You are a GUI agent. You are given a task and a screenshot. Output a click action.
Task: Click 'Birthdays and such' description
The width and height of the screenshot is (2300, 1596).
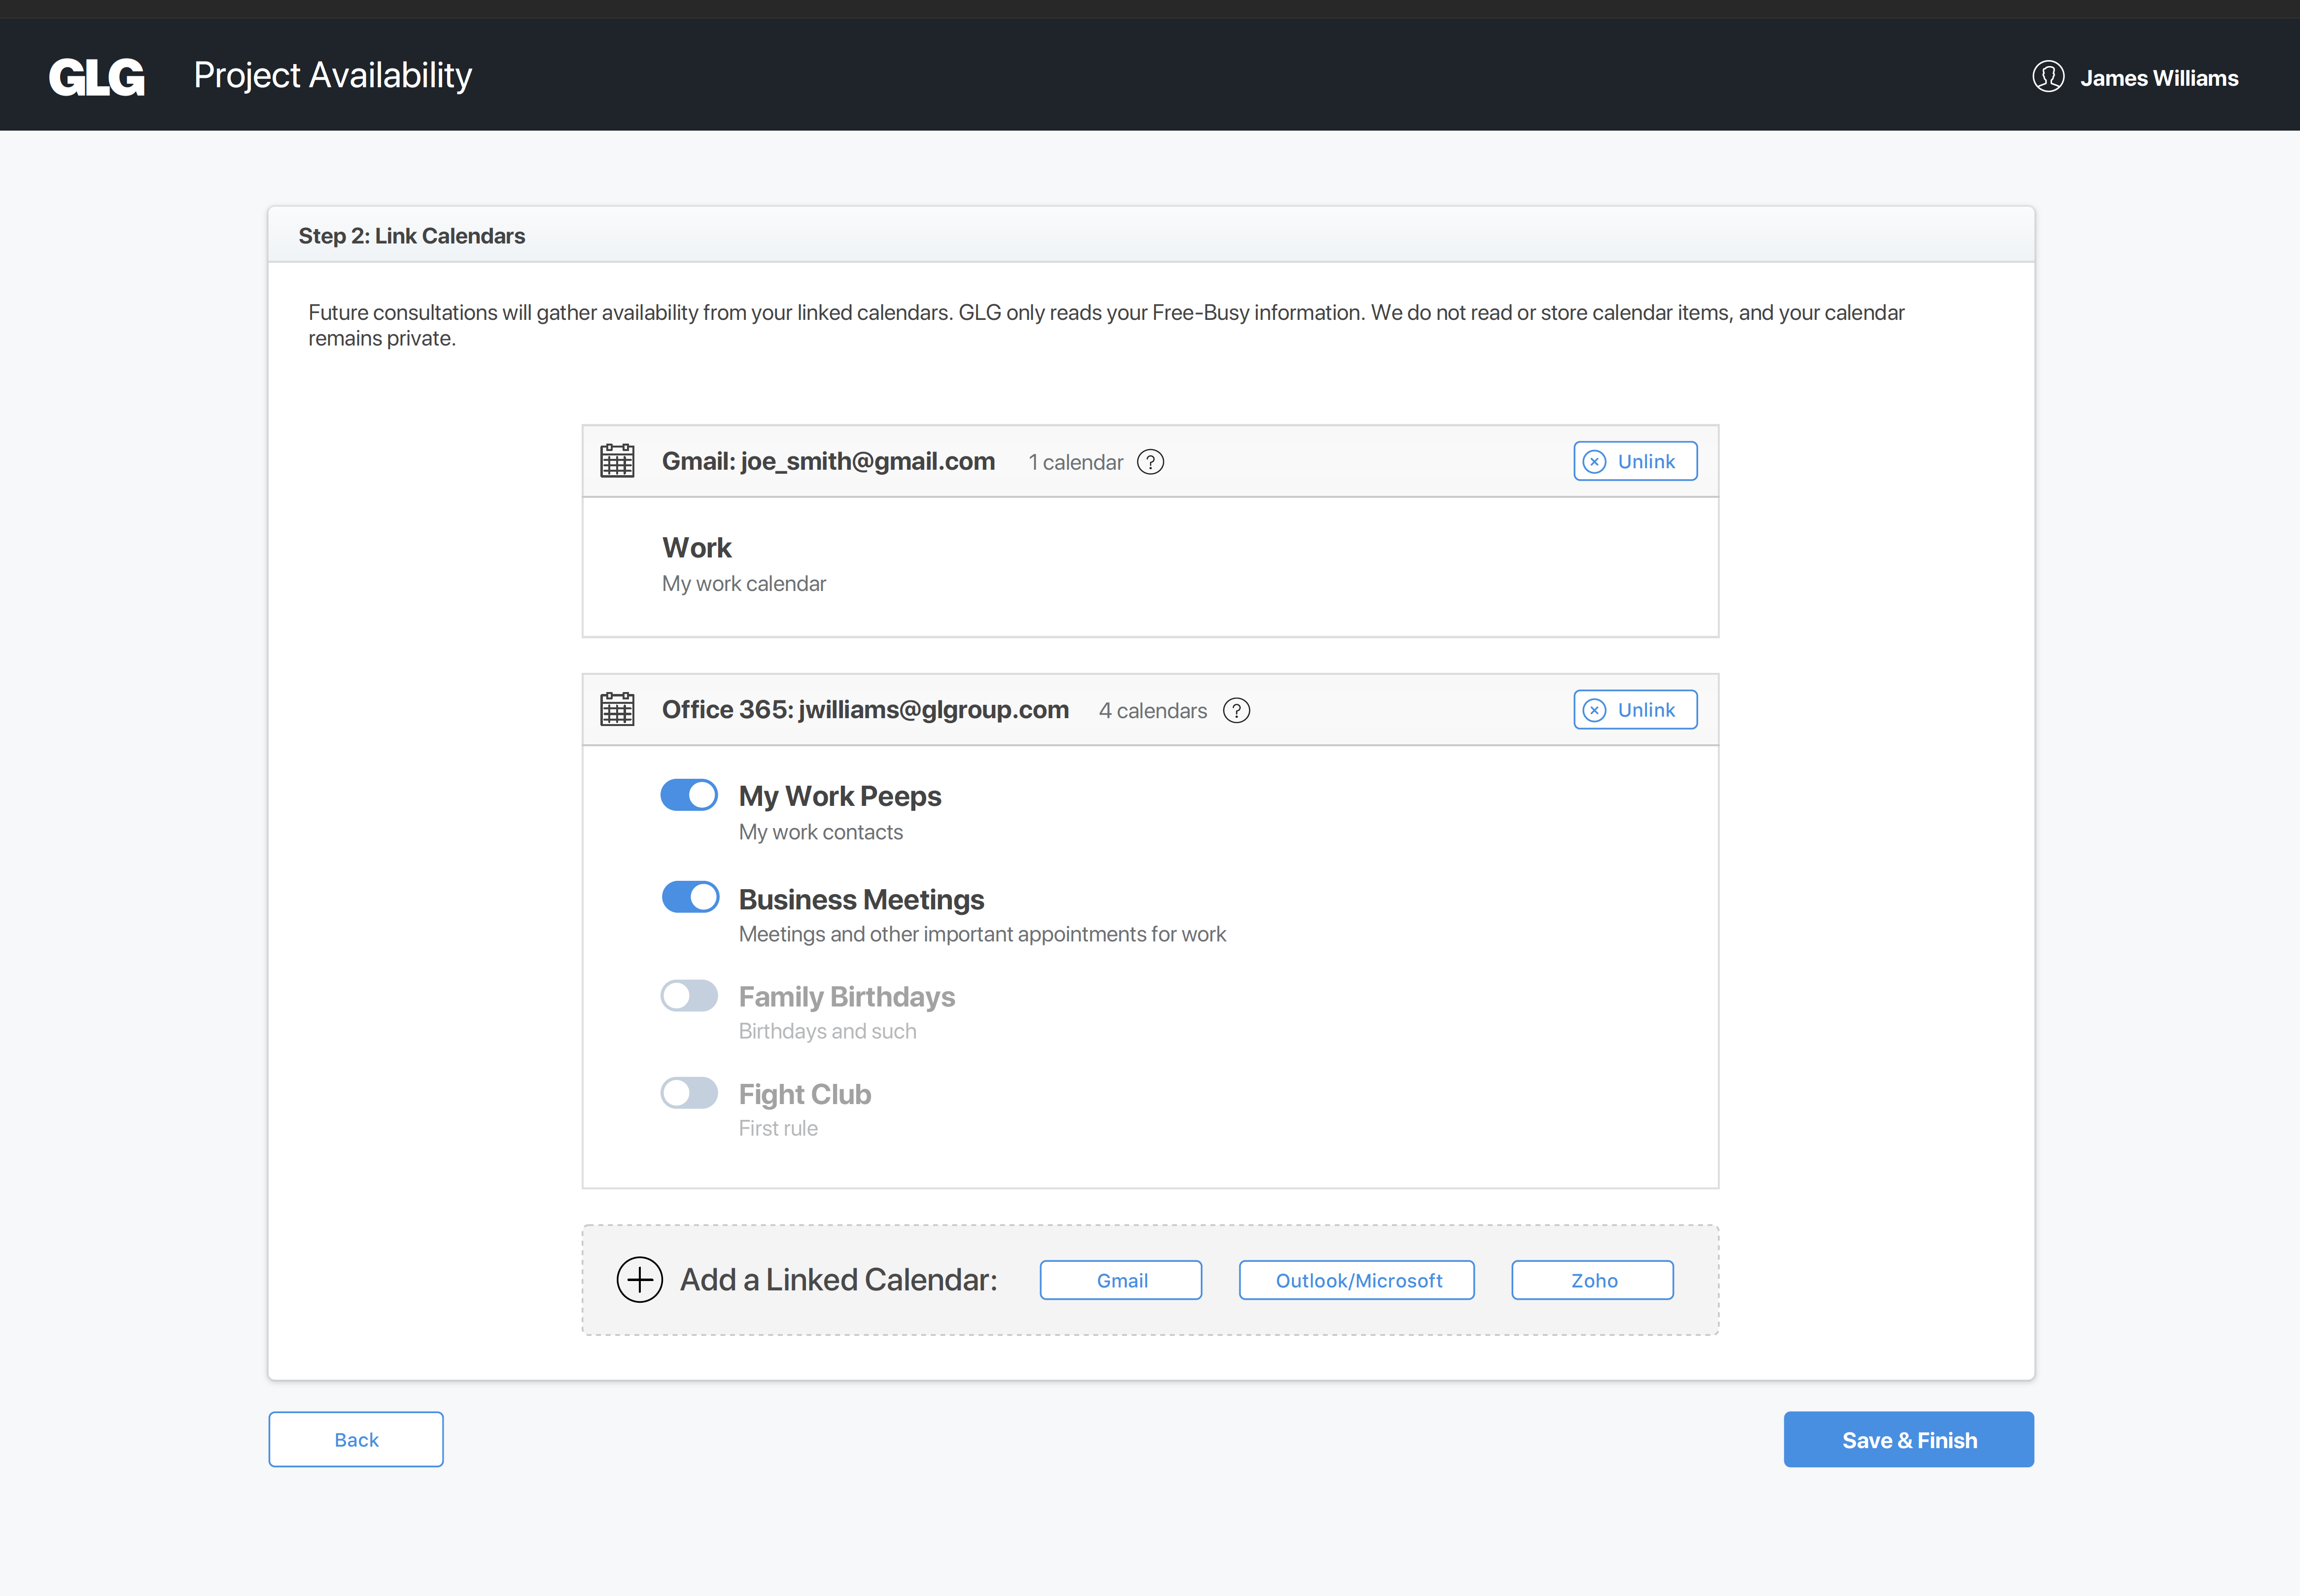pos(827,1031)
